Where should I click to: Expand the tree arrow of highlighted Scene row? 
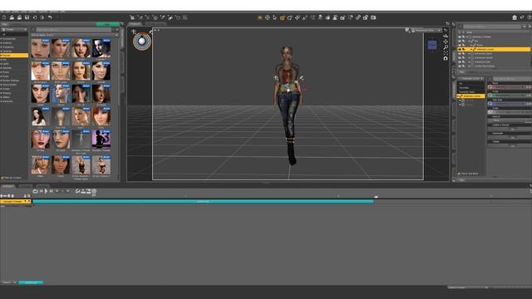point(471,50)
